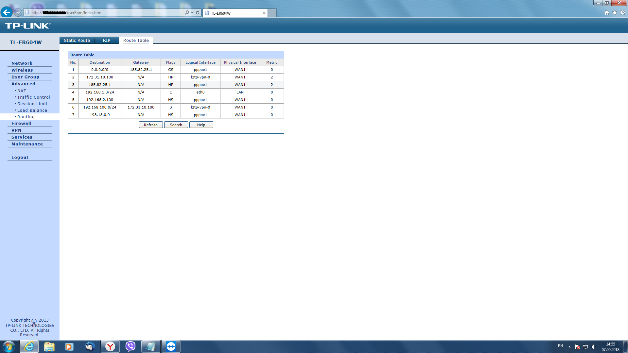Open browser Tools gear icon
The image size is (628, 353).
point(623,12)
